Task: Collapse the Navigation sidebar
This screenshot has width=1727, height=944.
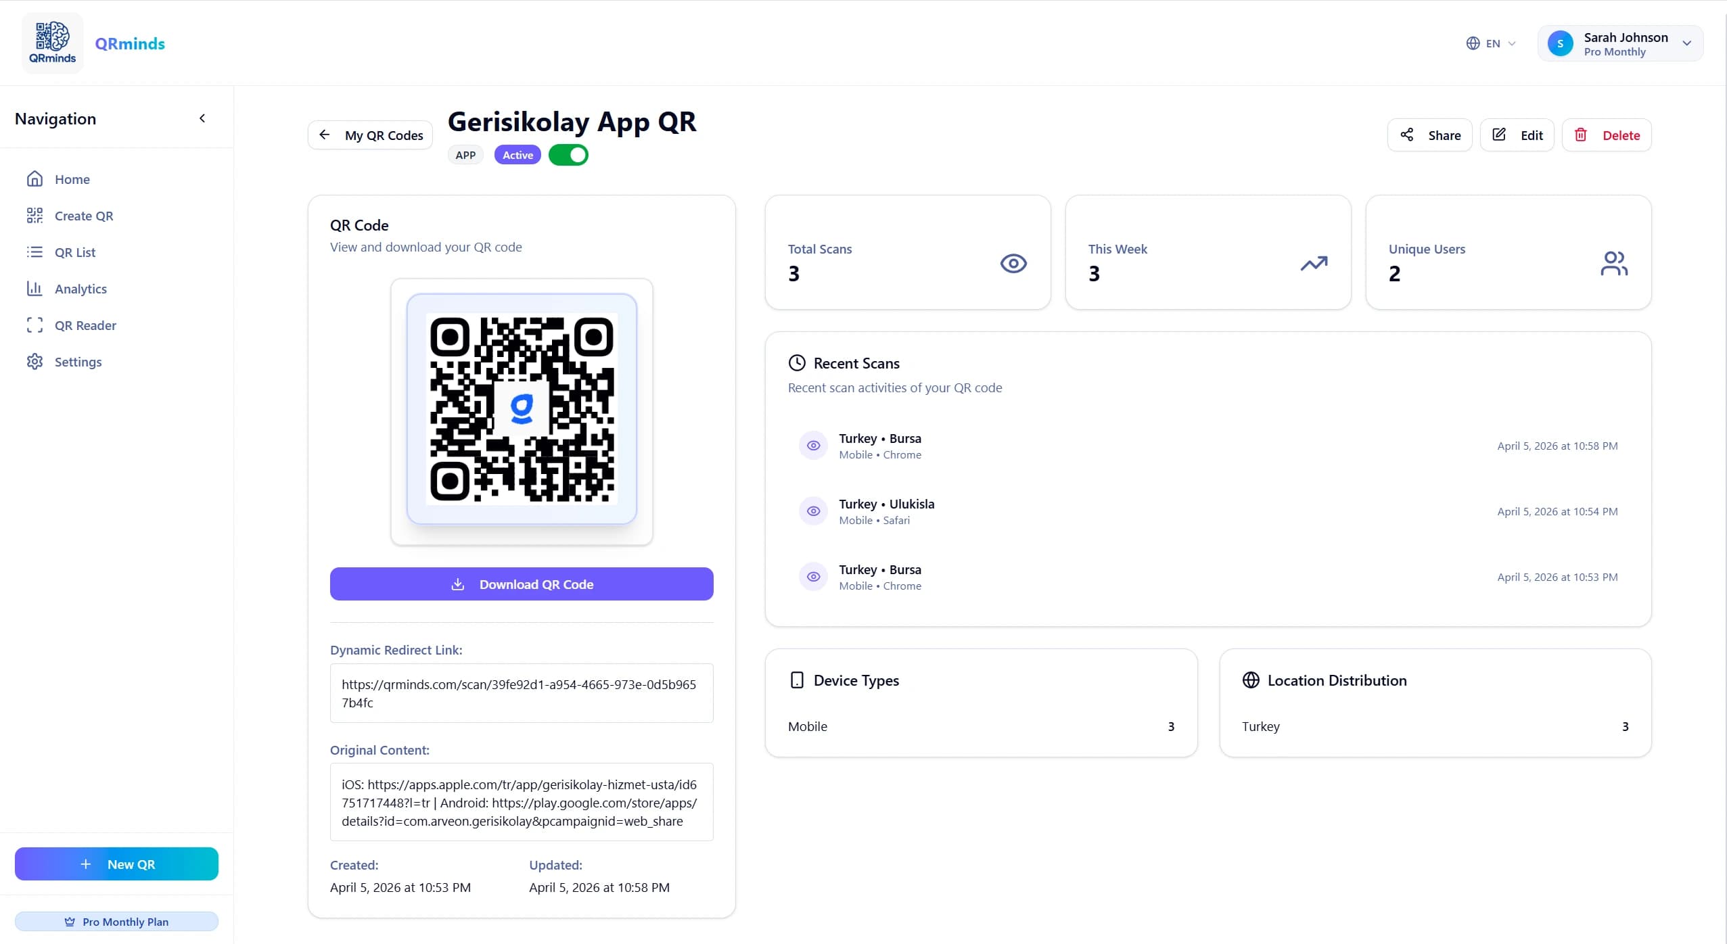Action: click(202, 118)
